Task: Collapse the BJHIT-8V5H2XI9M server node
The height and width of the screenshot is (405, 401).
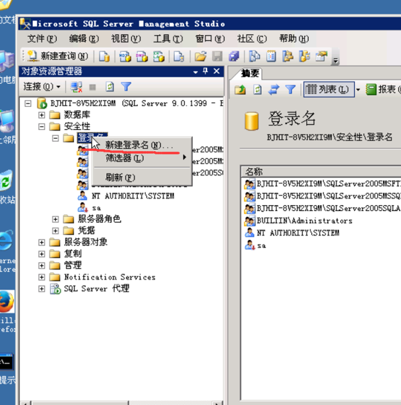Action: coord(28,104)
